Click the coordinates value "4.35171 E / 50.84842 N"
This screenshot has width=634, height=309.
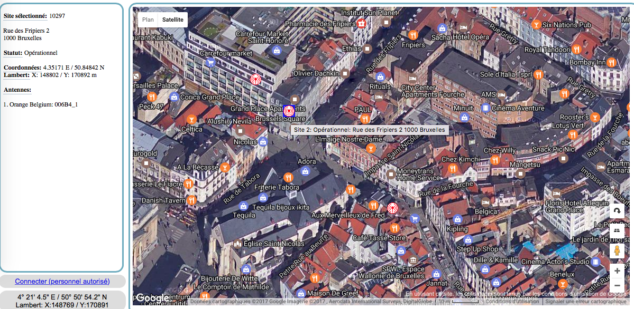click(x=73, y=67)
